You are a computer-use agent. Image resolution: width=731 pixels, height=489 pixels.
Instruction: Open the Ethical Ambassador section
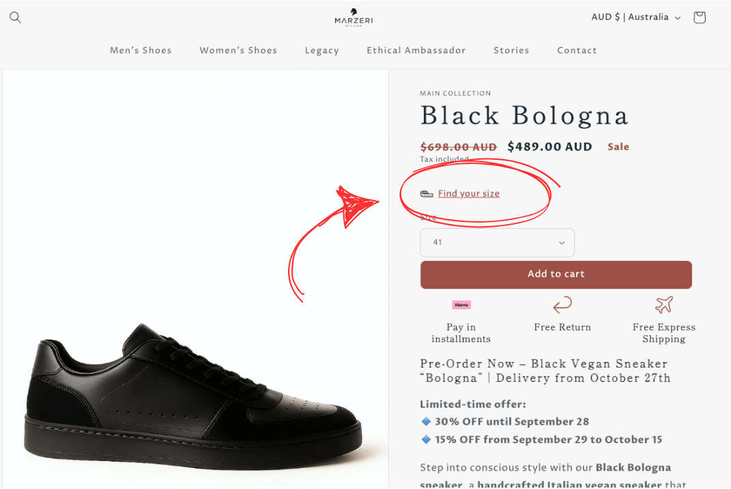point(416,50)
